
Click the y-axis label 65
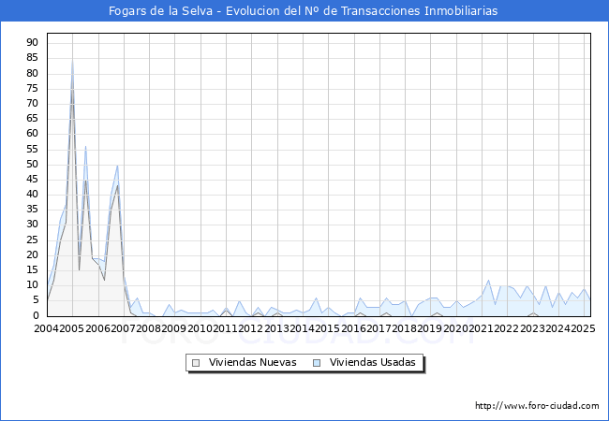32,118
